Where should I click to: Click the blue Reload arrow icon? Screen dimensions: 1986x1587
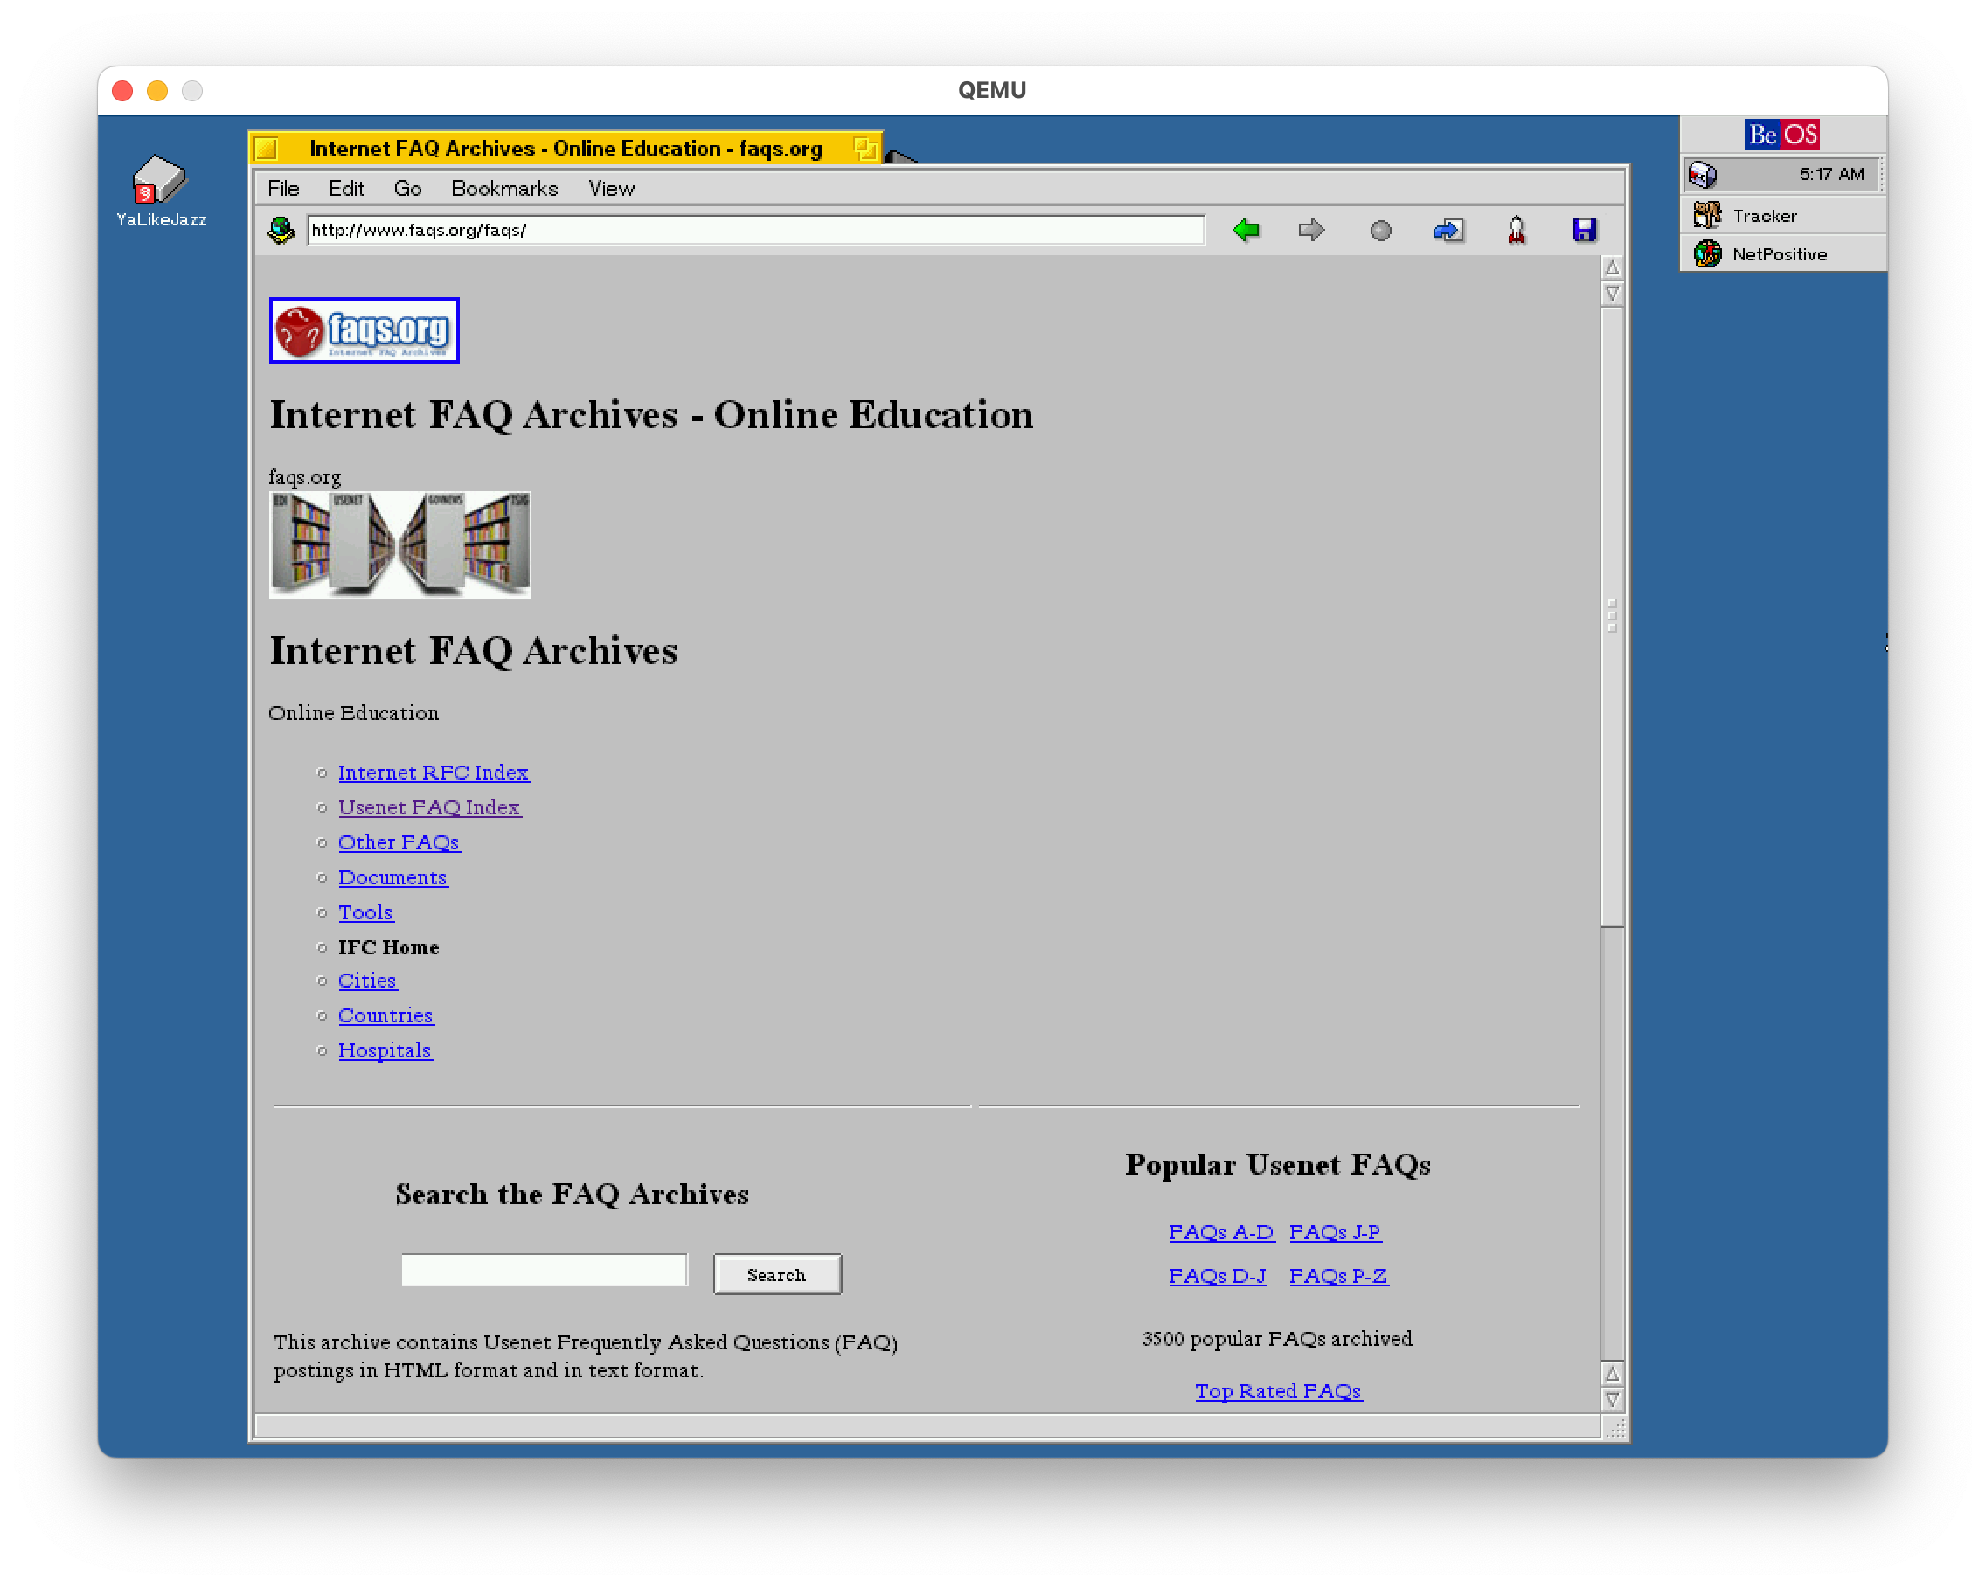[1448, 230]
